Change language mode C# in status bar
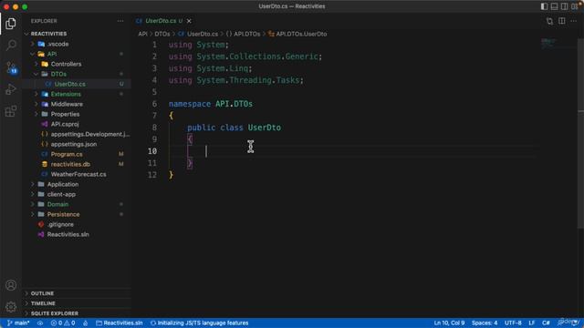584x328 pixels. tap(546, 323)
